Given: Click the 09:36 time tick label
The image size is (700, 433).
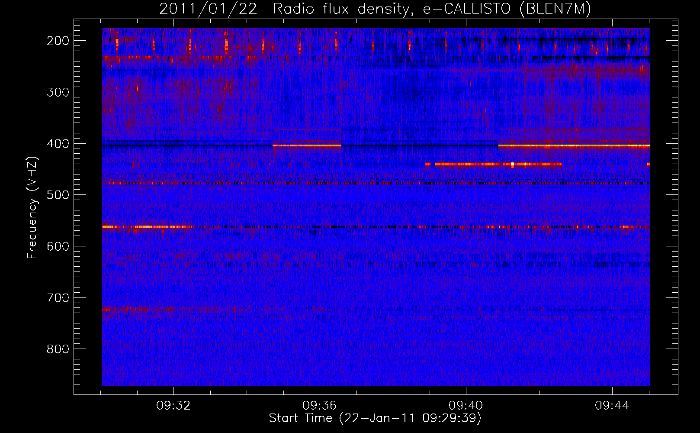Looking at the screenshot, I should 320,406.
